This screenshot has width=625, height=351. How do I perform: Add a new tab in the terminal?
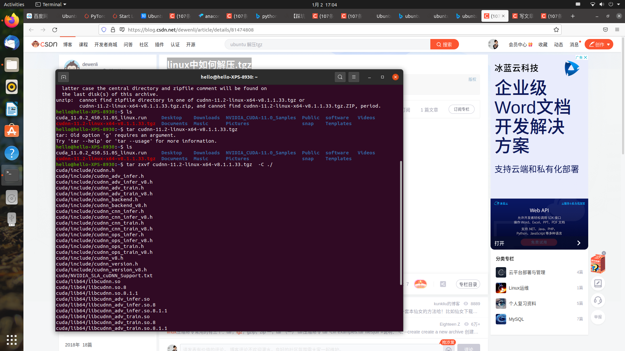coord(63,77)
